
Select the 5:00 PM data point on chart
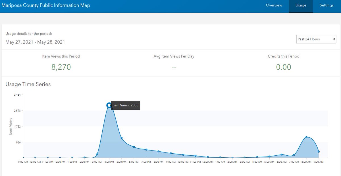click(122, 138)
